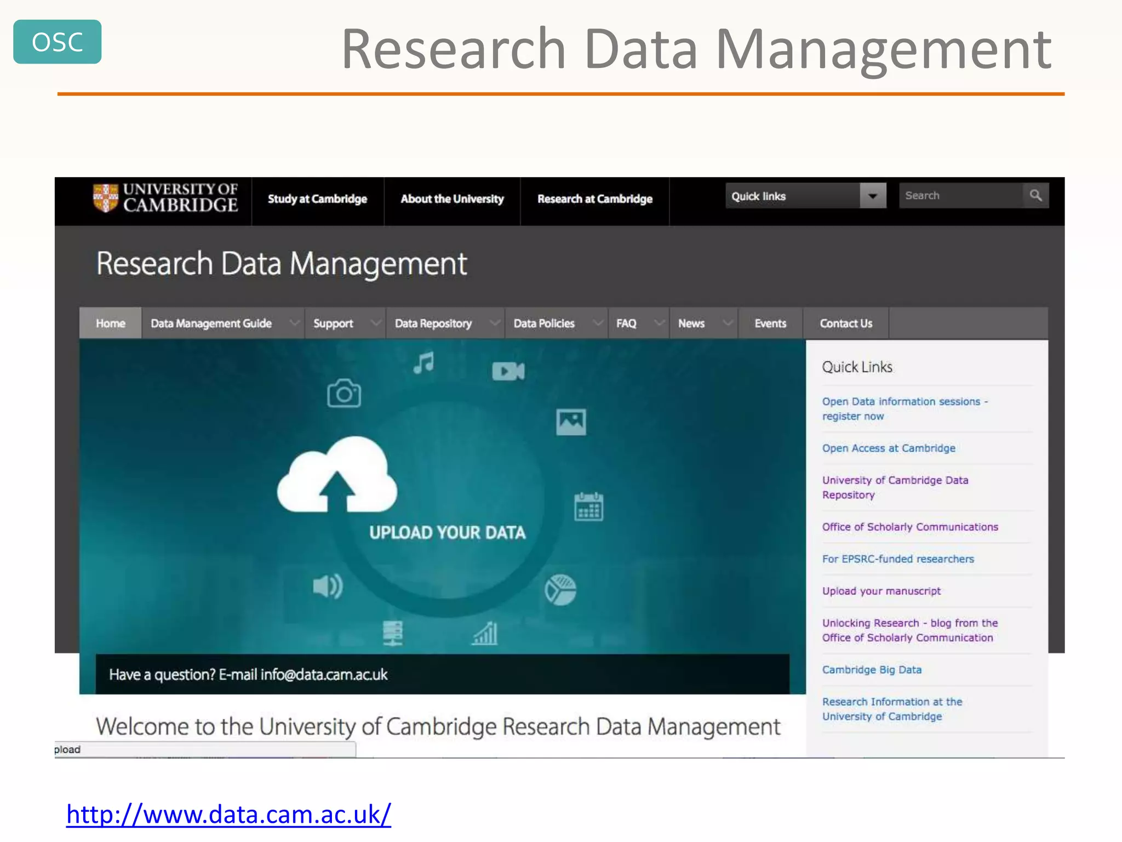Viewport: 1122px width, 842px height.
Task: Open the Contact Us menu item
Action: [x=846, y=323]
